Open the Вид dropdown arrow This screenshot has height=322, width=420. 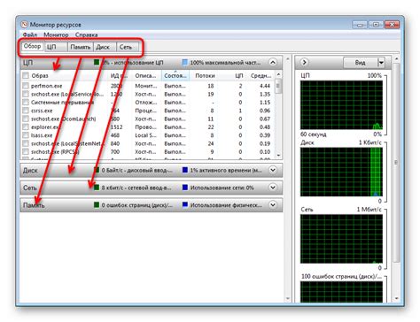click(x=381, y=63)
